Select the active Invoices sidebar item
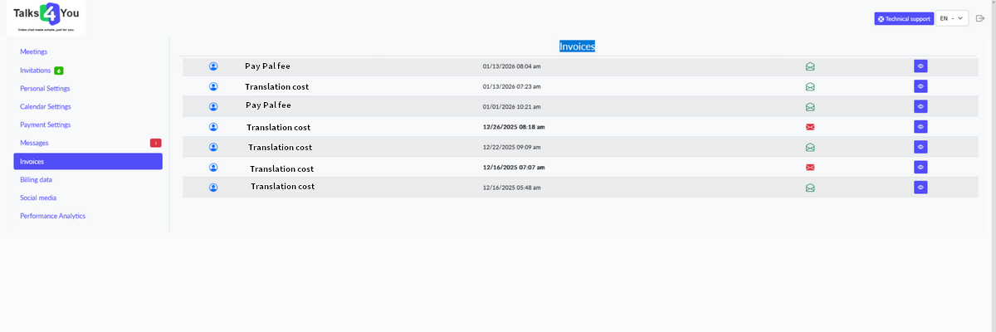The height and width of the screenshot is (332, 996). pyautogui.click(x=88, y=162)
